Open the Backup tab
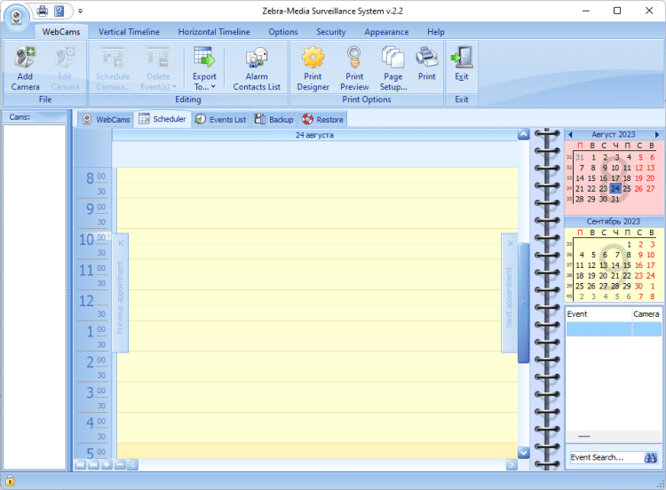The image size is (666, 490). pyautogui.click(x=274, y=119)
